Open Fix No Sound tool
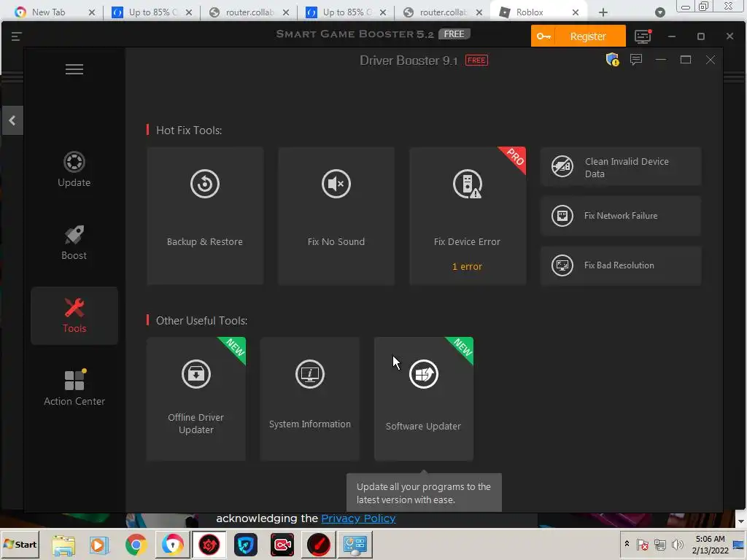The image size is (747, 560). (336, 216)
